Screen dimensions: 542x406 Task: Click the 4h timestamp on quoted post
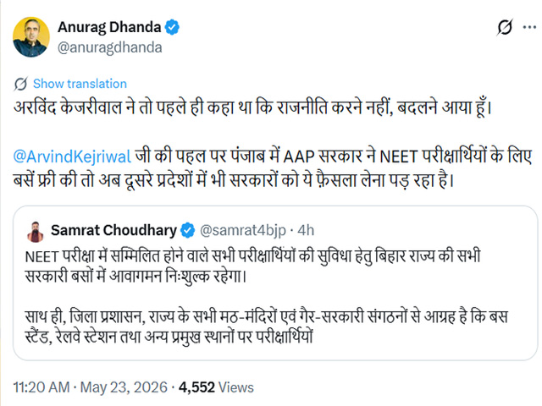click(306, 230)
